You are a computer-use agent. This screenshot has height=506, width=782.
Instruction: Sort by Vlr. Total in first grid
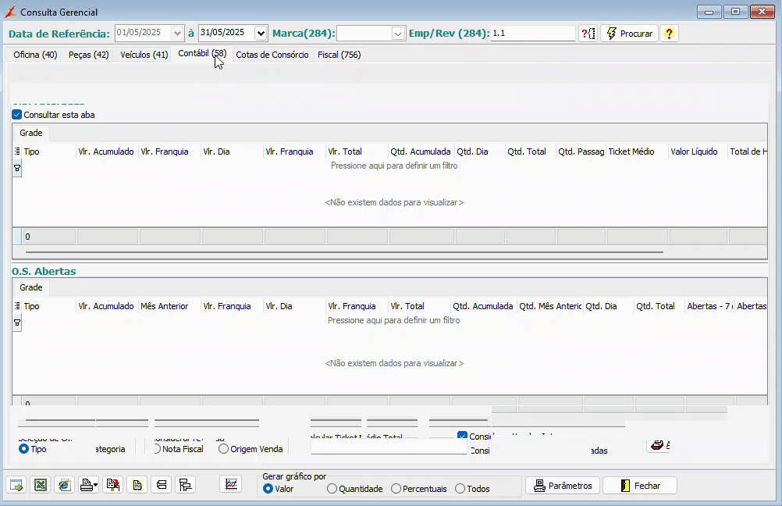[357, 151]
